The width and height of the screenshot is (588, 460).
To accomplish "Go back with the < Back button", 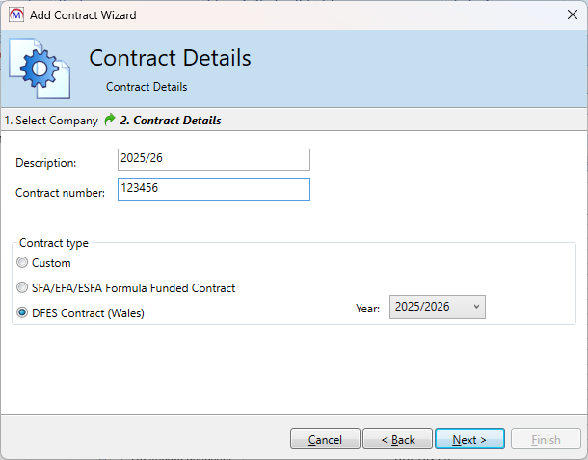I will (397, 440).
